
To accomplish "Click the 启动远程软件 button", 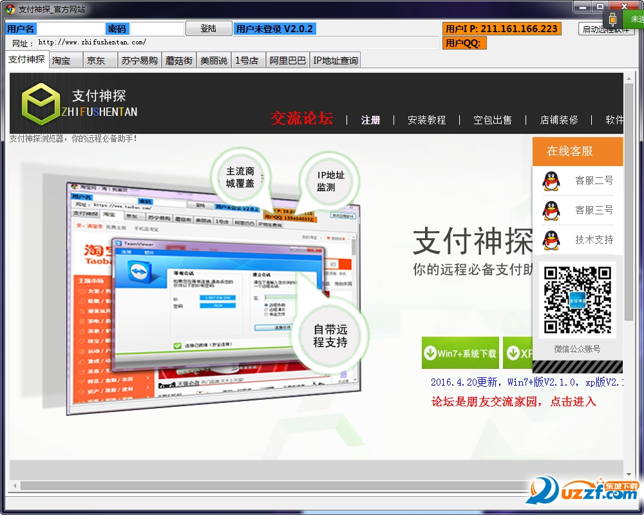I will point(606,29).
